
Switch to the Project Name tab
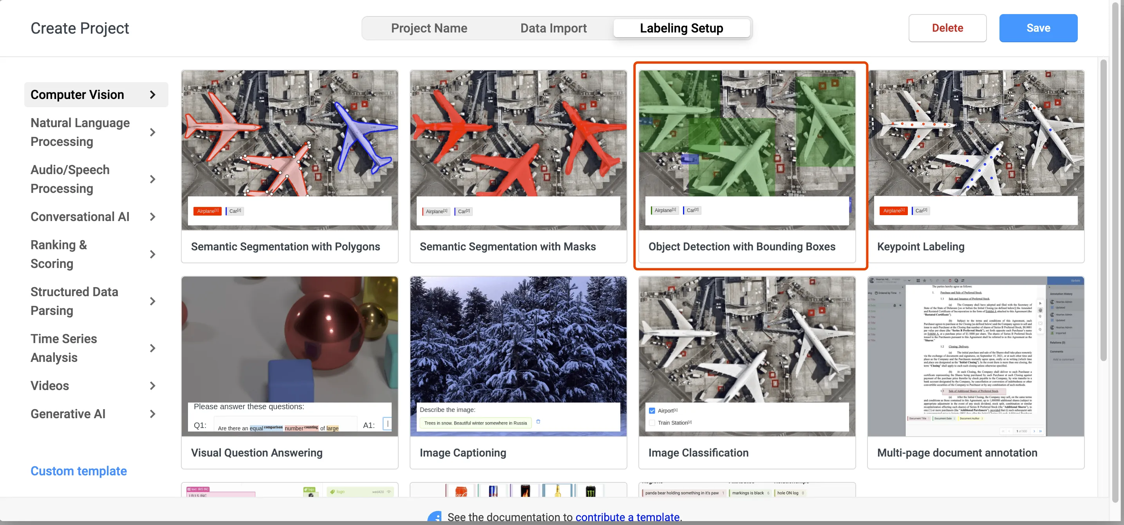[x=428, y=28]
